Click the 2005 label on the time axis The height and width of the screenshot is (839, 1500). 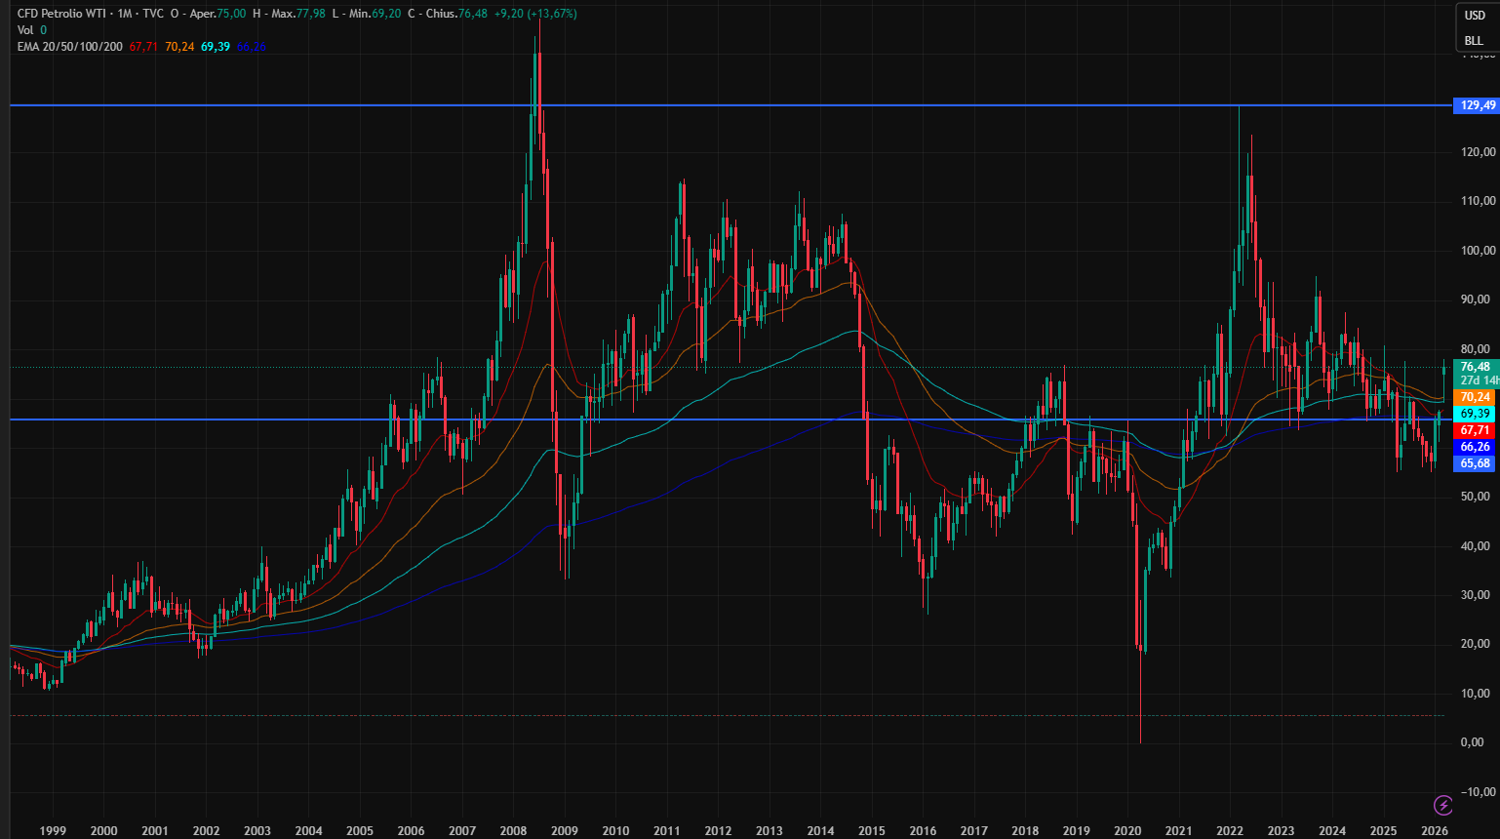tap(360, 831)
